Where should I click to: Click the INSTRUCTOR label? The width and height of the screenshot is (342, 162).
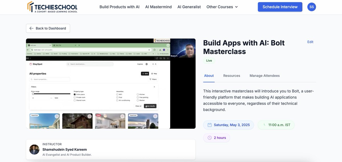[52, 144]
